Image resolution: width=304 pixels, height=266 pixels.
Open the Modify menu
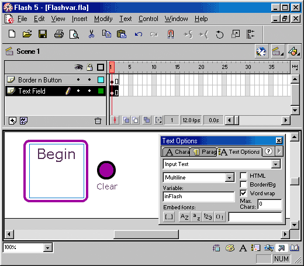103,19
